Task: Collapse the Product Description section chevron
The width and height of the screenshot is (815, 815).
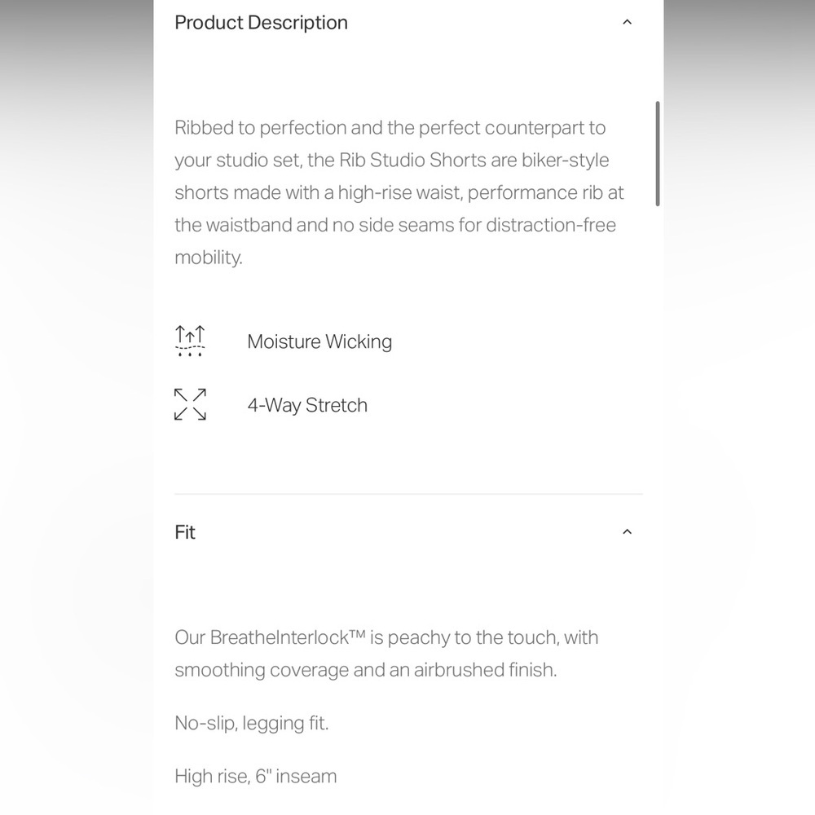Action: (627, 22)
